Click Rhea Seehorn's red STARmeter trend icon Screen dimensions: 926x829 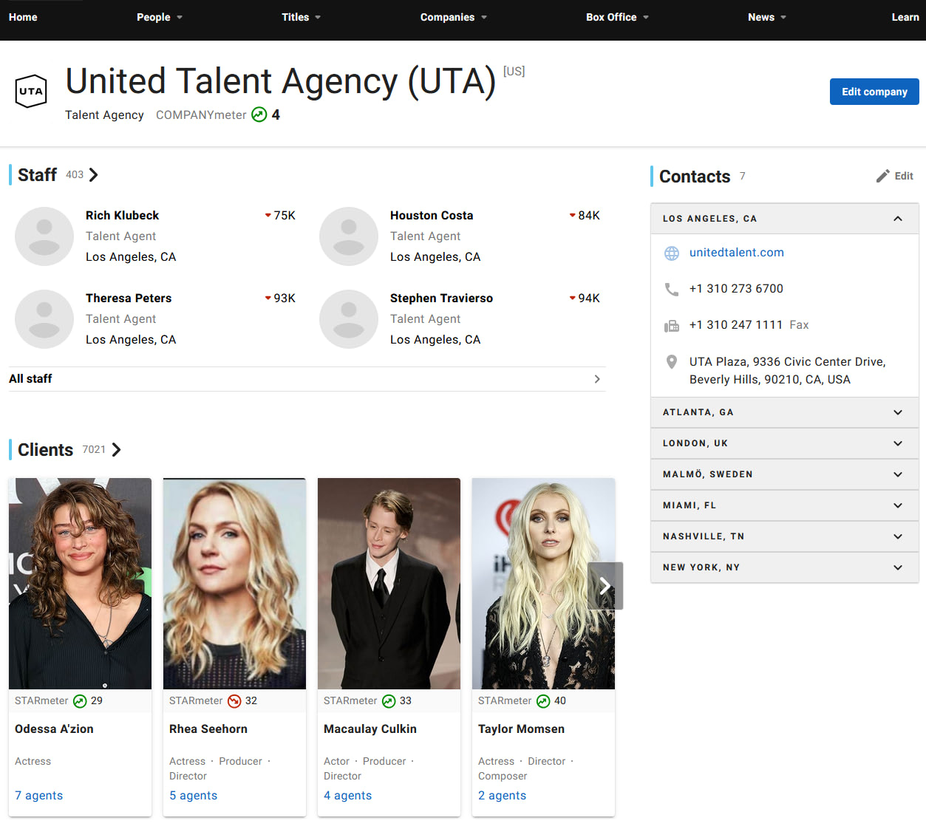(235, 700)
